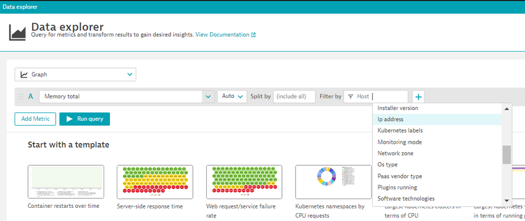Click the plus icon to add filter
Image resolution: width=525 pixels, height=221 pixels.
[x=418, y=97]
